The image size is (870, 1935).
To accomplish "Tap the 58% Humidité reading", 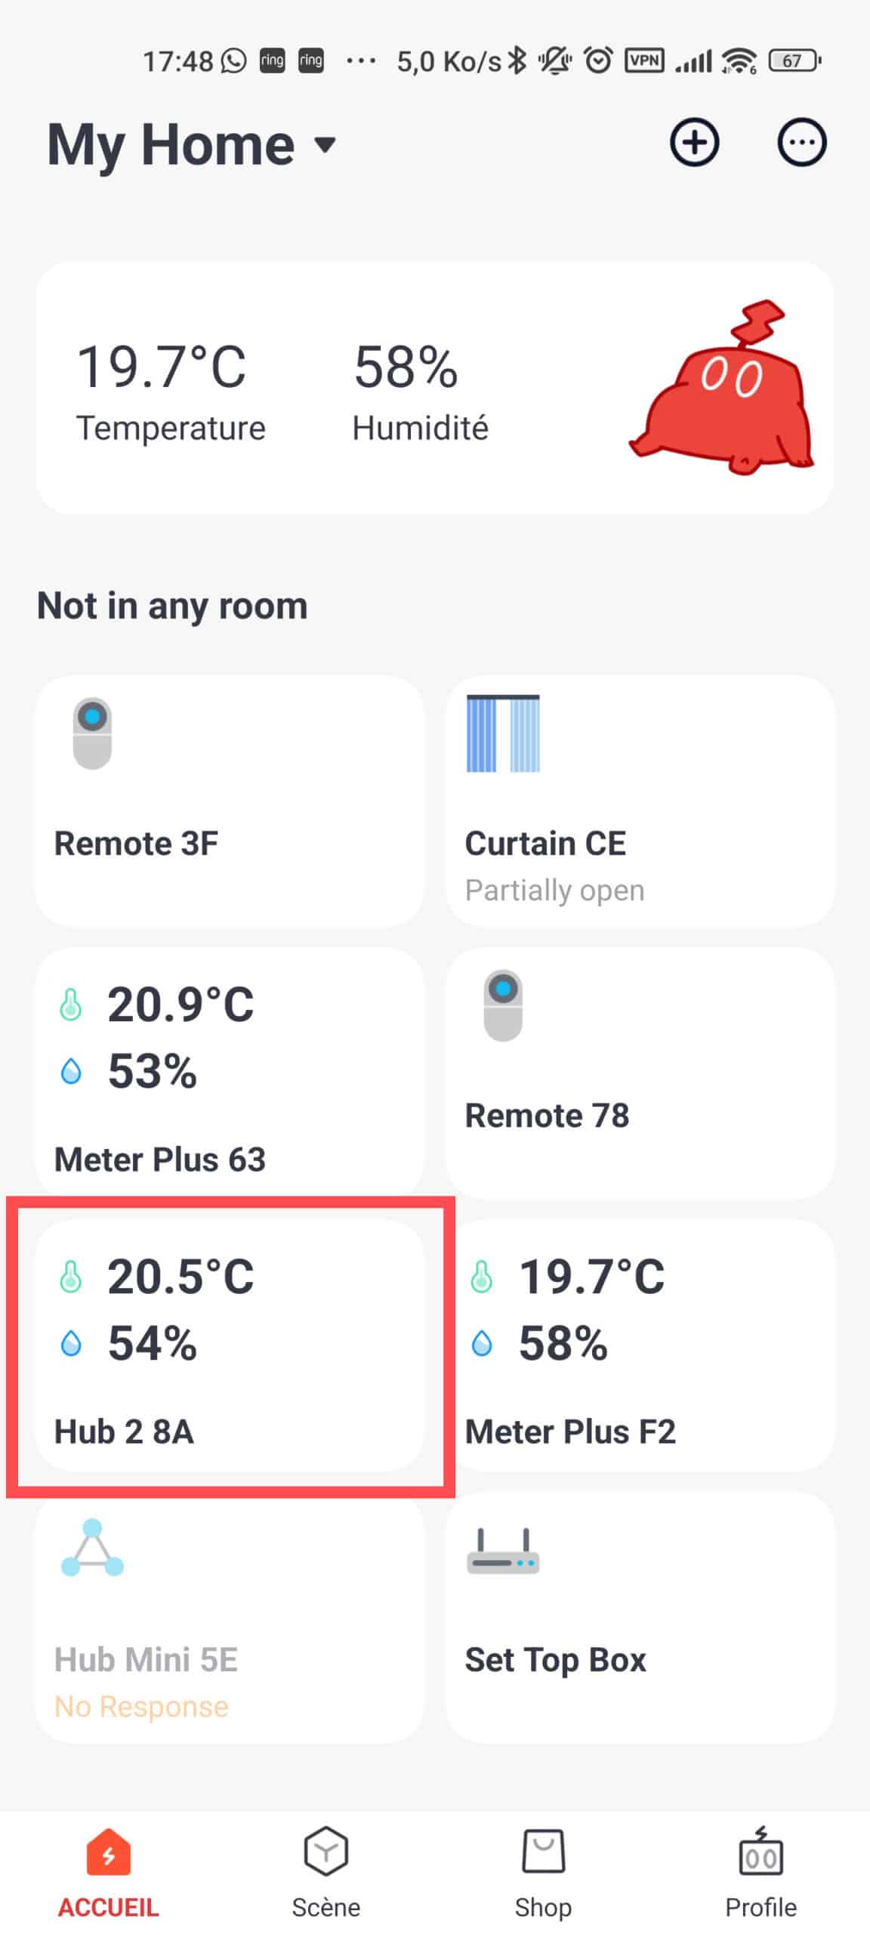I will coord(420,392).
